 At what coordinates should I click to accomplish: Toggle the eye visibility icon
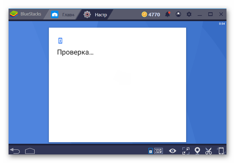pos(173,151)
